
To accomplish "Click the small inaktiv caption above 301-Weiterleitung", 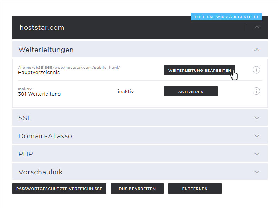I will 25,89.
